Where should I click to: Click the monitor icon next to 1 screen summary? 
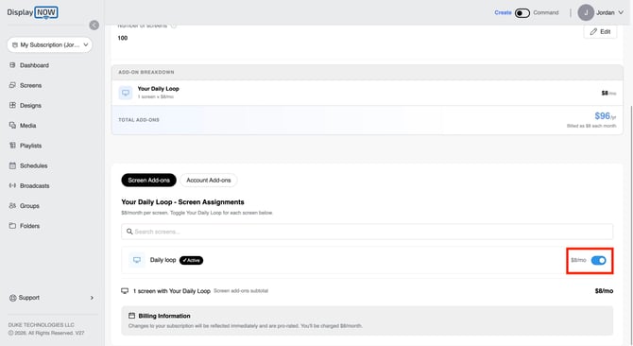click(x=125, y=290)
